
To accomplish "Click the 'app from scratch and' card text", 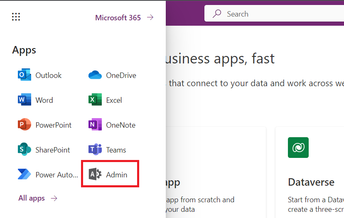I will (200, 200).
